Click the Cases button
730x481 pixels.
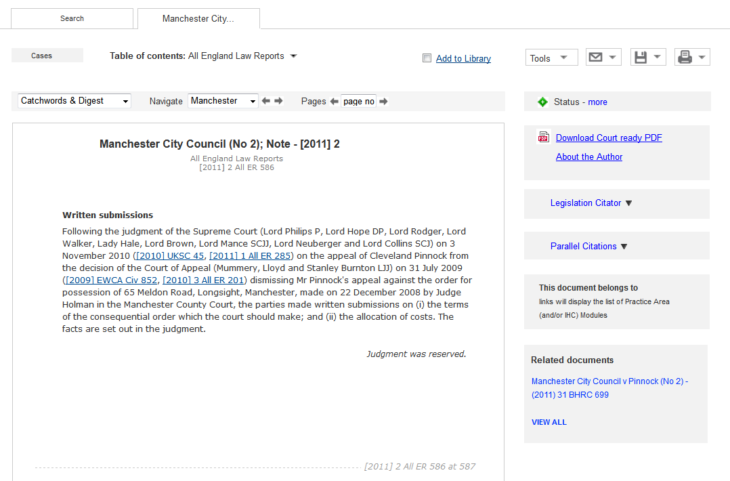[x=47, y=56]
